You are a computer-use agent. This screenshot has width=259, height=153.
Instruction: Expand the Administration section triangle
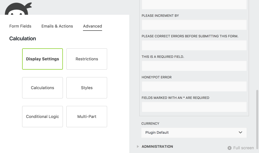pyautogui.click(x=138, y=146)
